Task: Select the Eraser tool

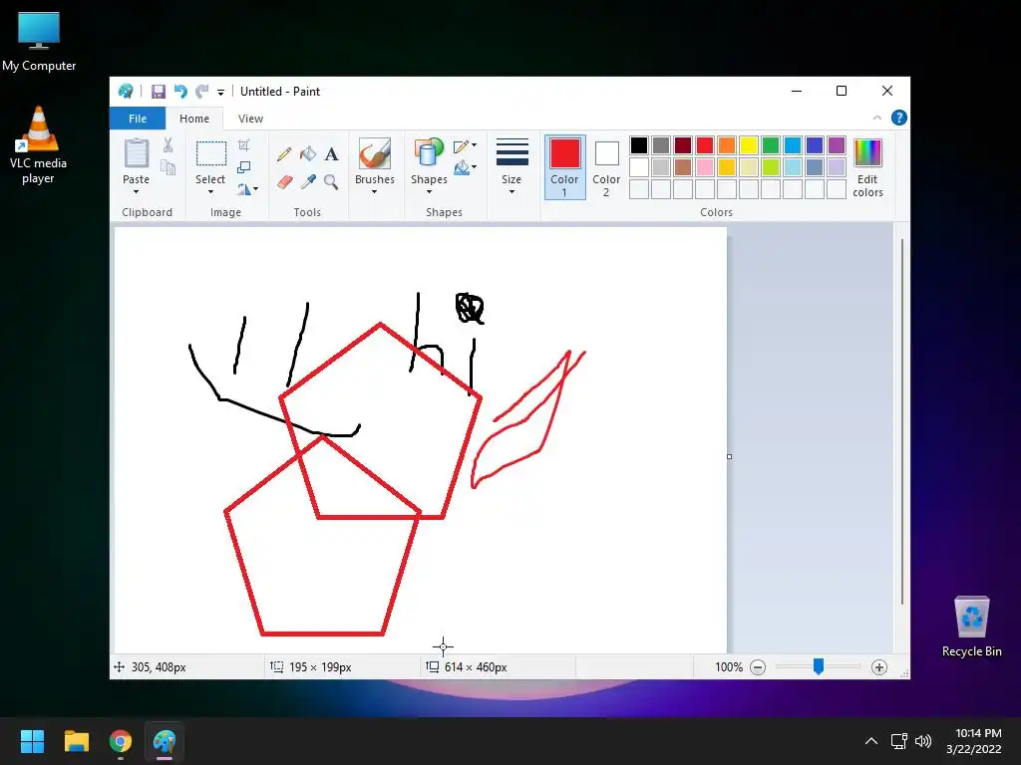Action: point(284,181)
